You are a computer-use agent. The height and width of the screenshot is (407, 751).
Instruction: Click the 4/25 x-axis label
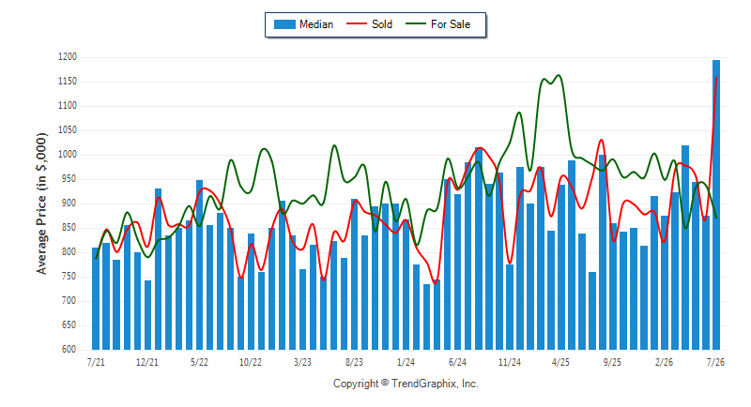tap(560, 362)
